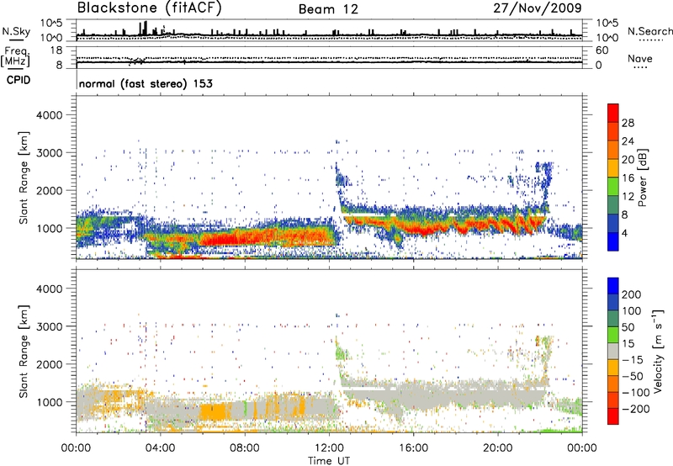Image resolution: width=673 pixels, height=466 pixels.
Task: Click the '60' Nave axis tick
Action: [601, 50]
